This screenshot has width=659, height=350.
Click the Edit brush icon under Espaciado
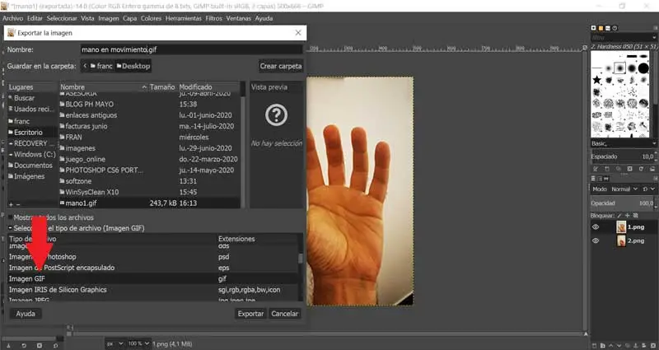(596, 169)
